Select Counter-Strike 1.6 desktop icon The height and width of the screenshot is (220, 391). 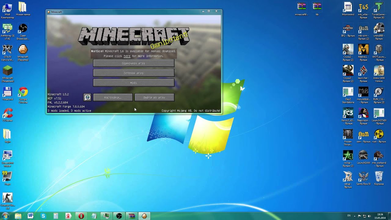(7, 201)
